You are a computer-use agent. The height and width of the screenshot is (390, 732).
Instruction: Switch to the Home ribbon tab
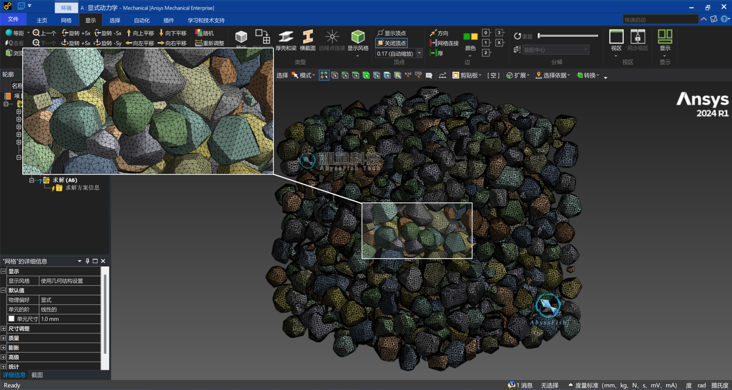point(42,20)
